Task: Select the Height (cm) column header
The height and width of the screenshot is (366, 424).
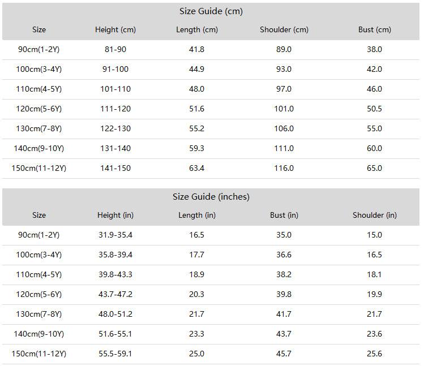Action: (115, 30)
